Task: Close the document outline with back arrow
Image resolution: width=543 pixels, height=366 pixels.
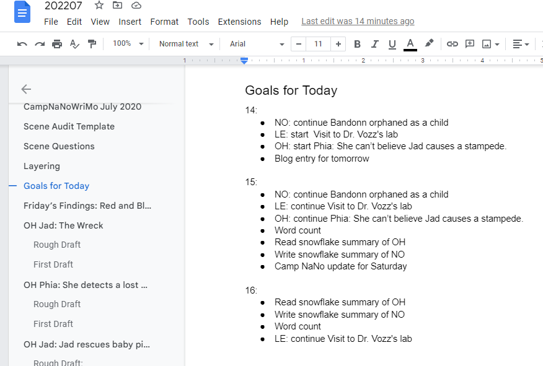Action: tap(26, 89)
